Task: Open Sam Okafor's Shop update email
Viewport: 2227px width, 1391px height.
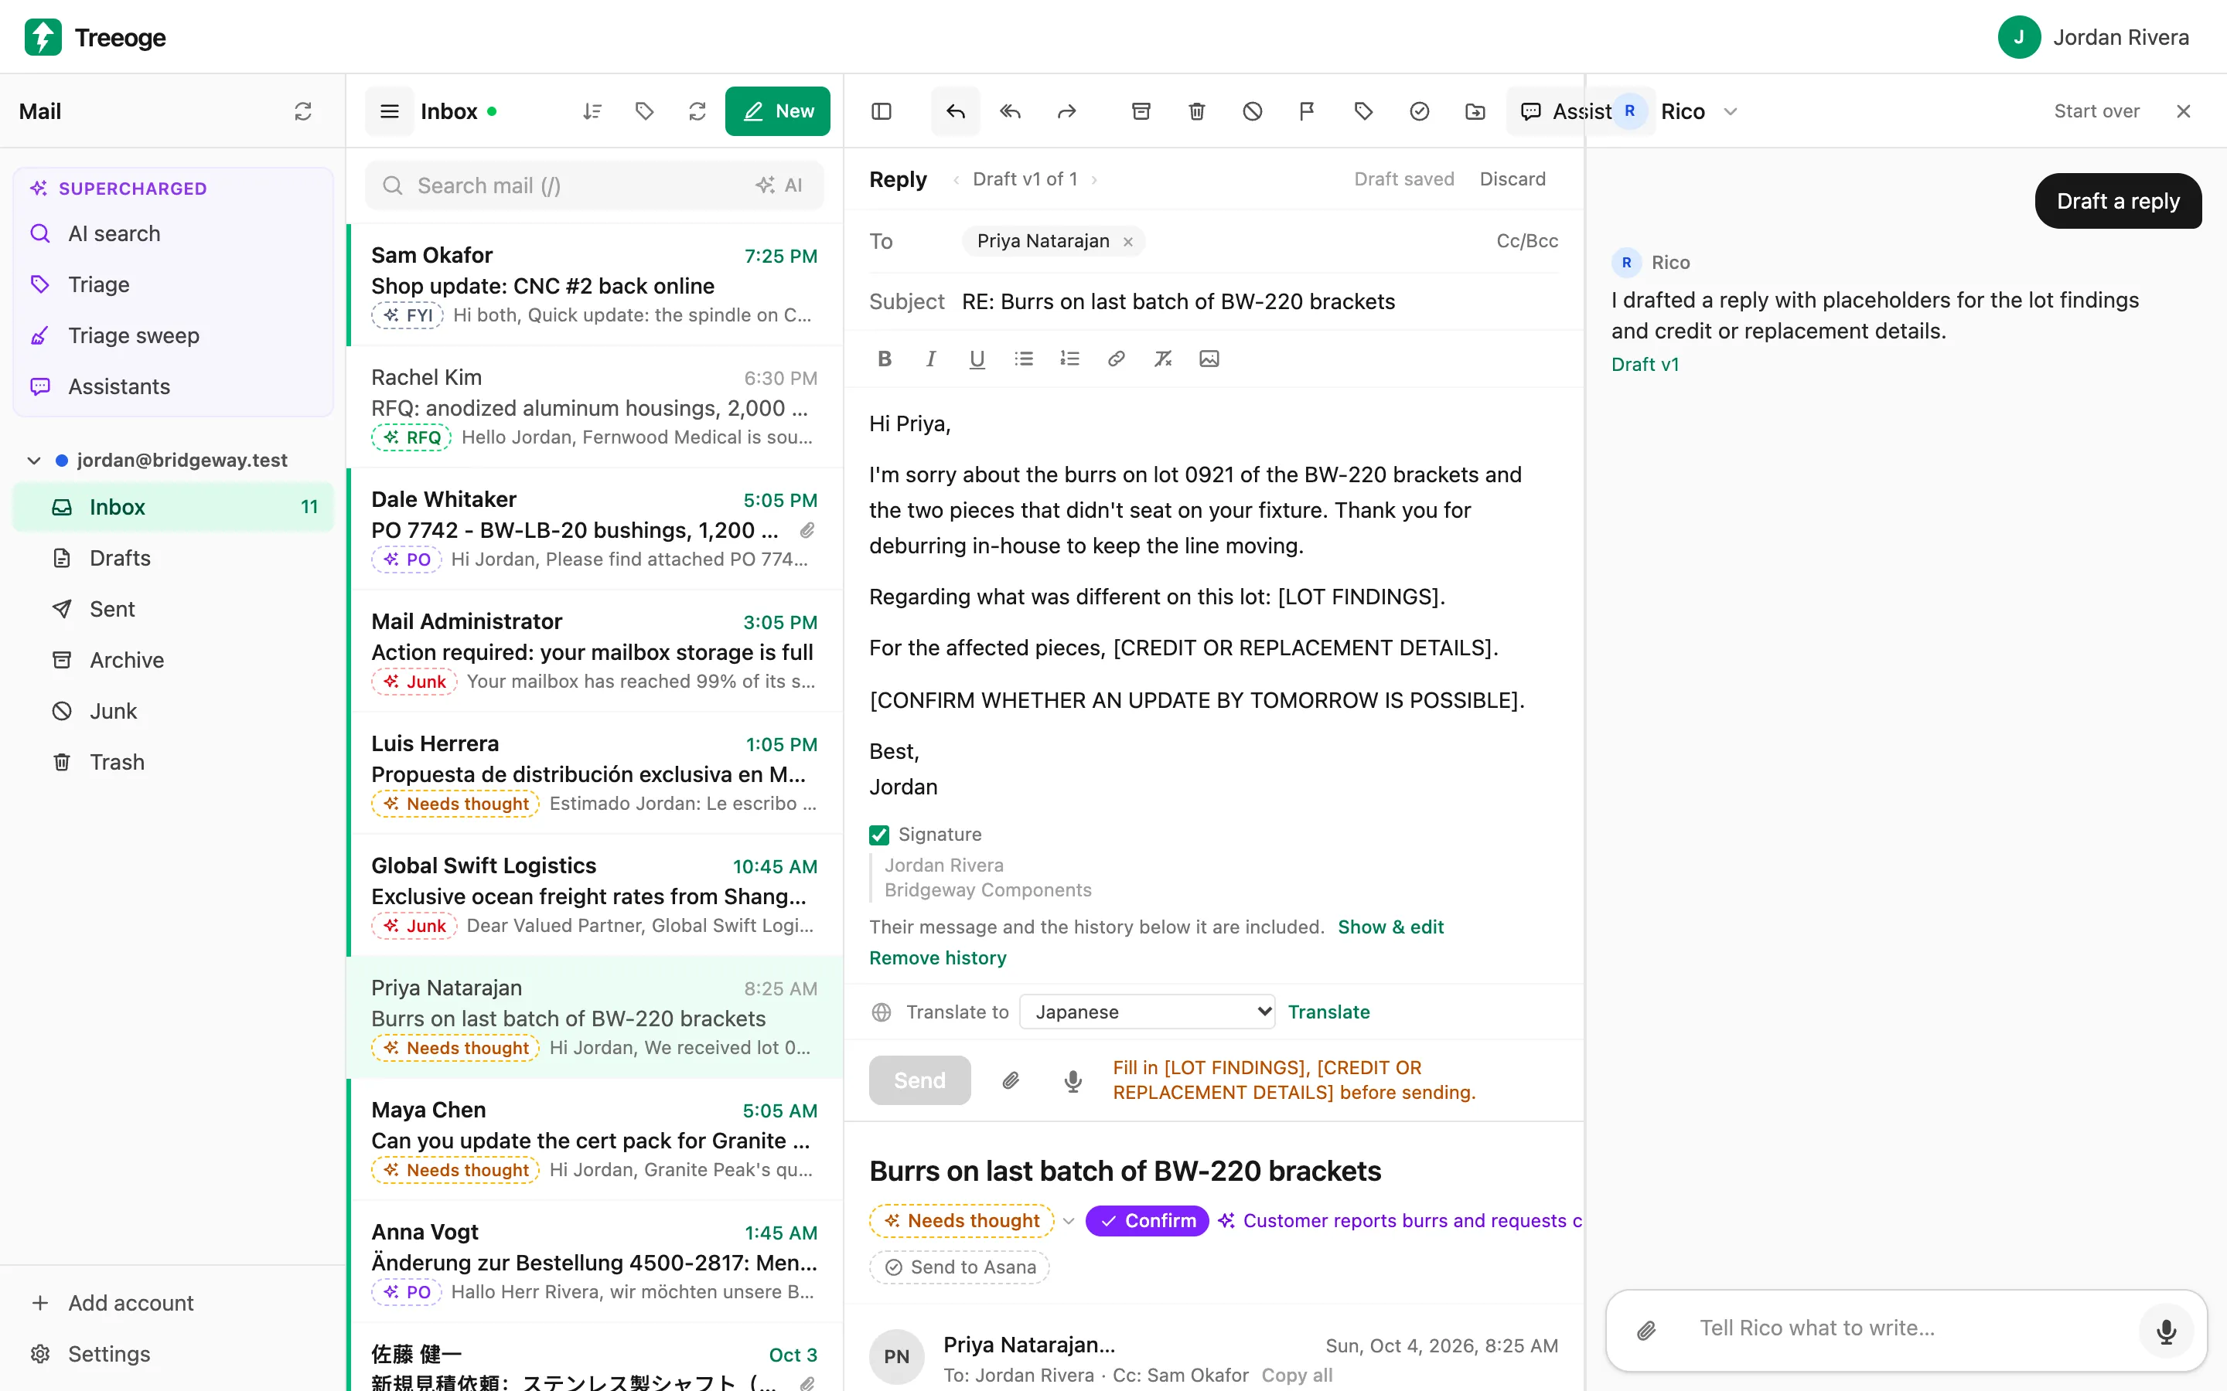Action: click(595, 285)
